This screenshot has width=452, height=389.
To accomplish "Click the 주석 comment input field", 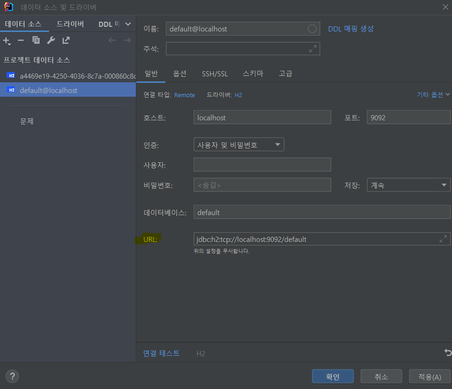I will [x=243, y=49].
